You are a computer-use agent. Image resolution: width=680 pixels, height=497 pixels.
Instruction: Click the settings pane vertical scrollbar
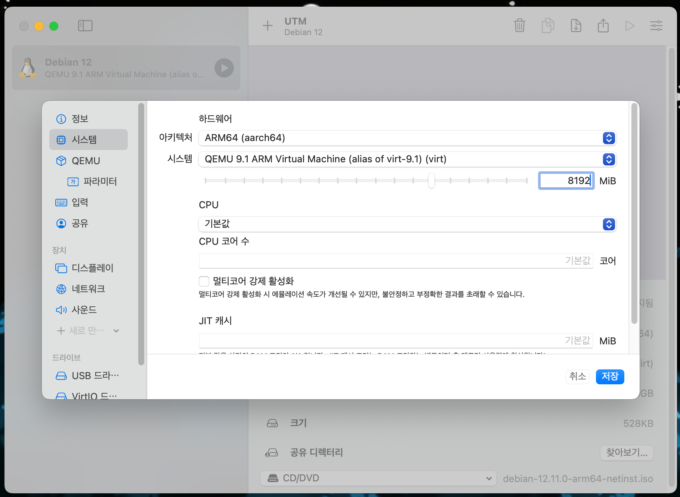point(634,213)
